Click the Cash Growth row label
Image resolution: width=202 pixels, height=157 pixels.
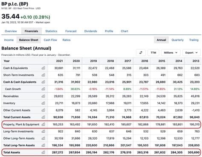[13, 89]
